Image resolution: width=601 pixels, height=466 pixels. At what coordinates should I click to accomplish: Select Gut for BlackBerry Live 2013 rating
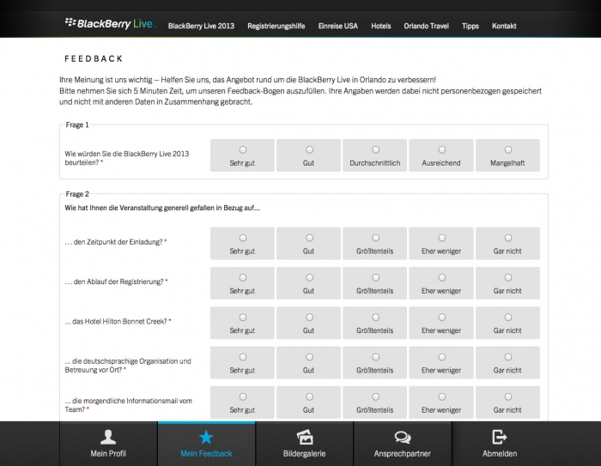309,150
